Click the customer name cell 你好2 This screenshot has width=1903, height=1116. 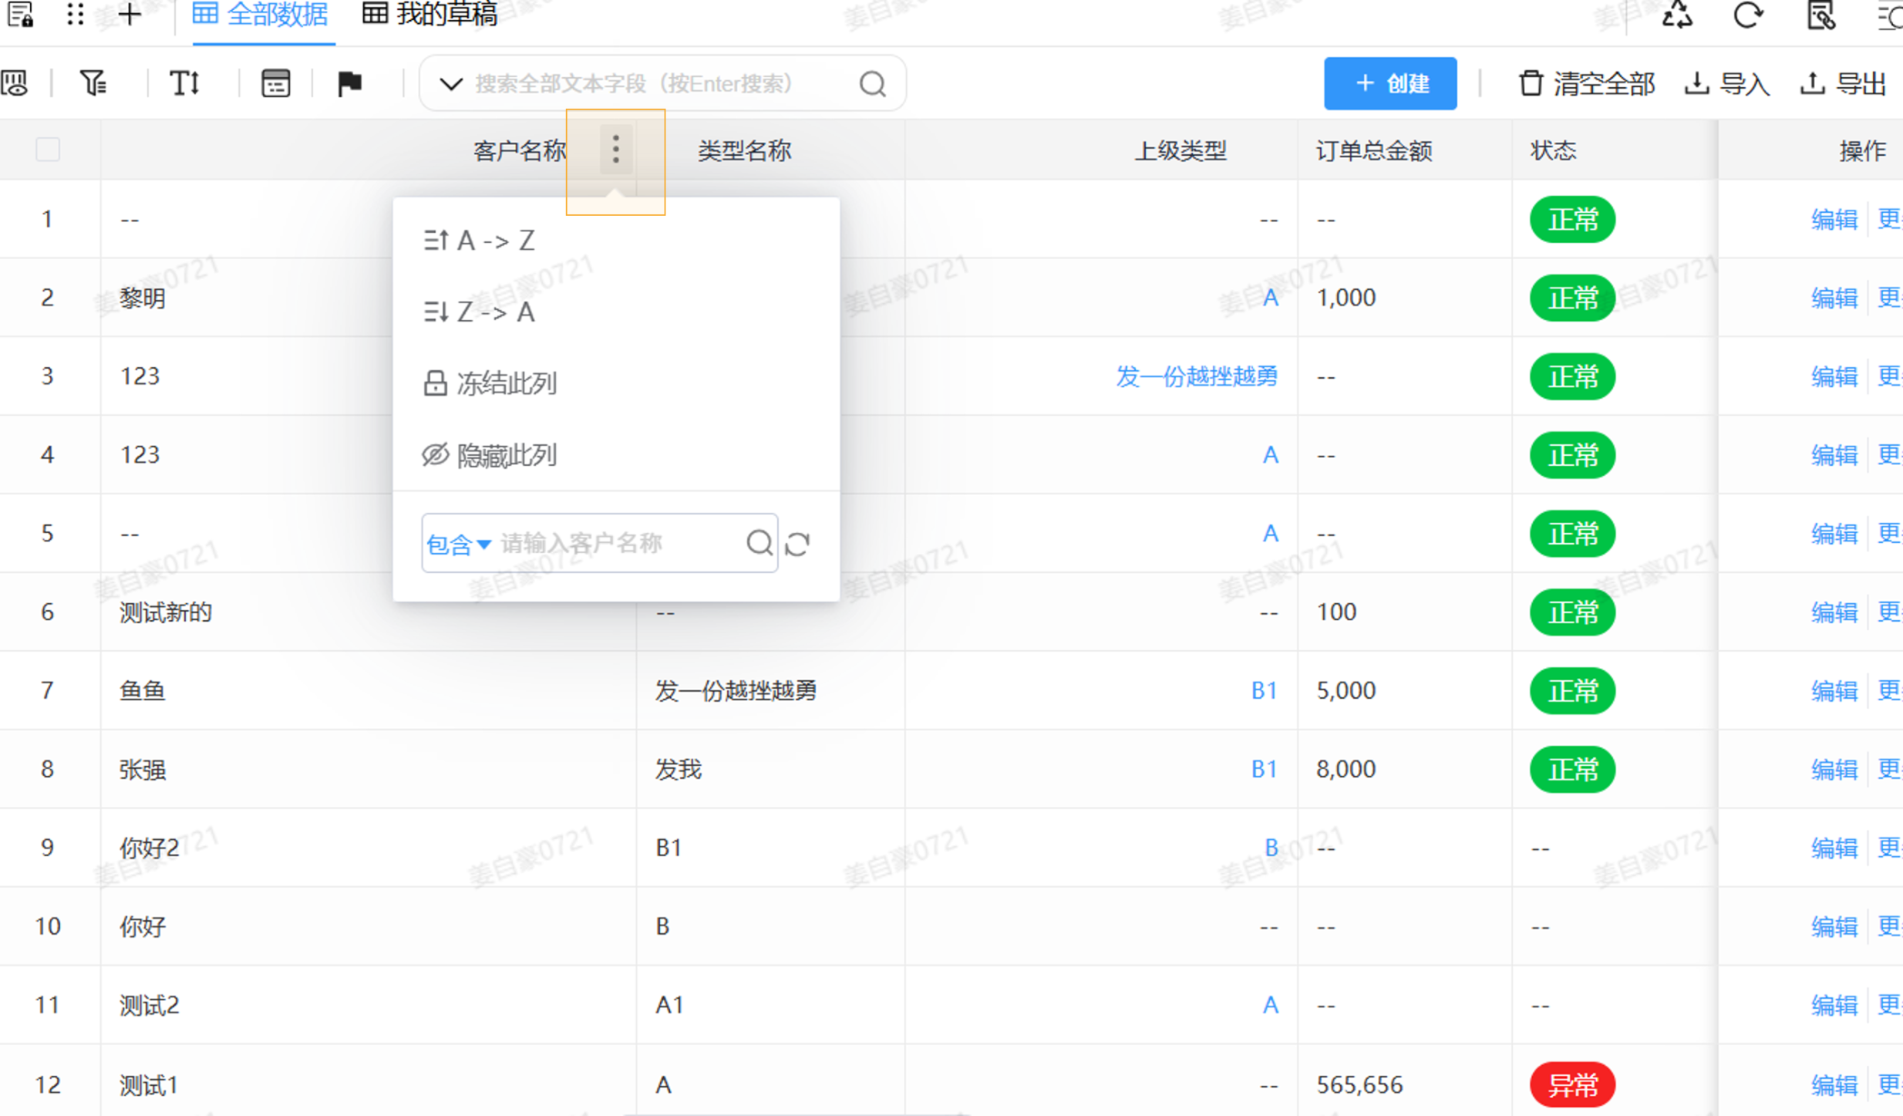click(x=150, y=848)
